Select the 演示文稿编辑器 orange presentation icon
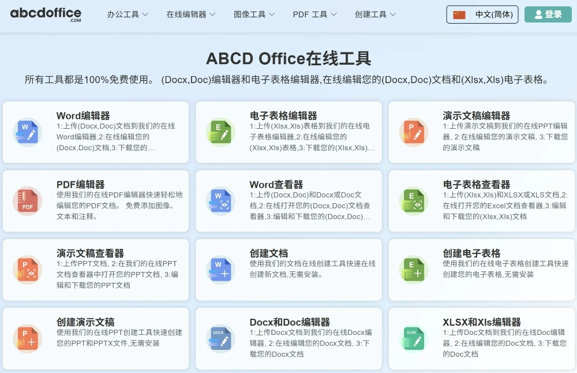Image resolution: width=577 pixels, height=373 pixels. (x=412, y=132)
